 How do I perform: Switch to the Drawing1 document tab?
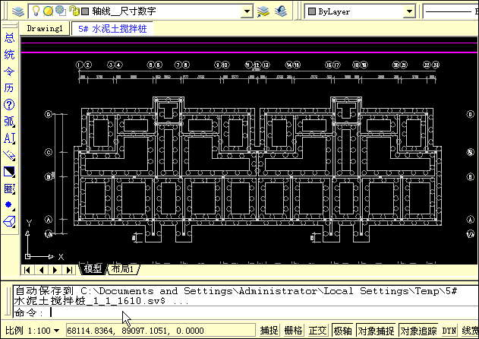tap(45, 28)
